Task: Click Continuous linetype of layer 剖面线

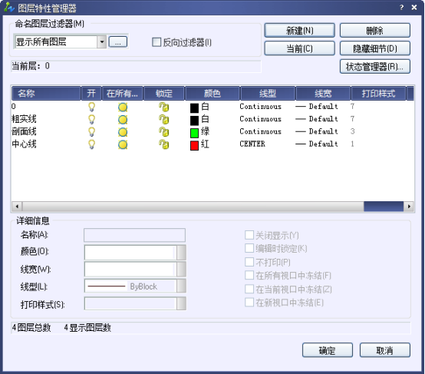Action: coord(261,131)
